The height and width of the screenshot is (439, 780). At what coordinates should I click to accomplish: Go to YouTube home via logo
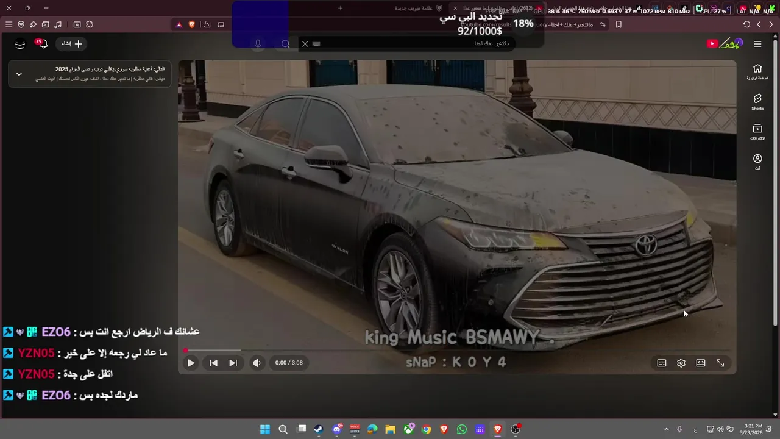click(725, 43)
